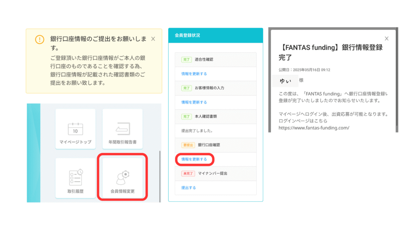Open the 取引履歴 tile
Viewport: 412px width, 232px height.
point(75,178)
